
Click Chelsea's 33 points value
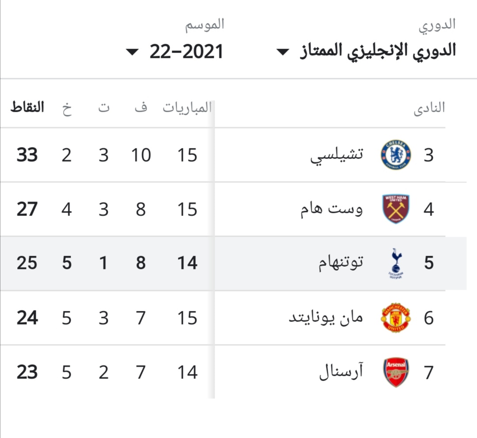27,155
